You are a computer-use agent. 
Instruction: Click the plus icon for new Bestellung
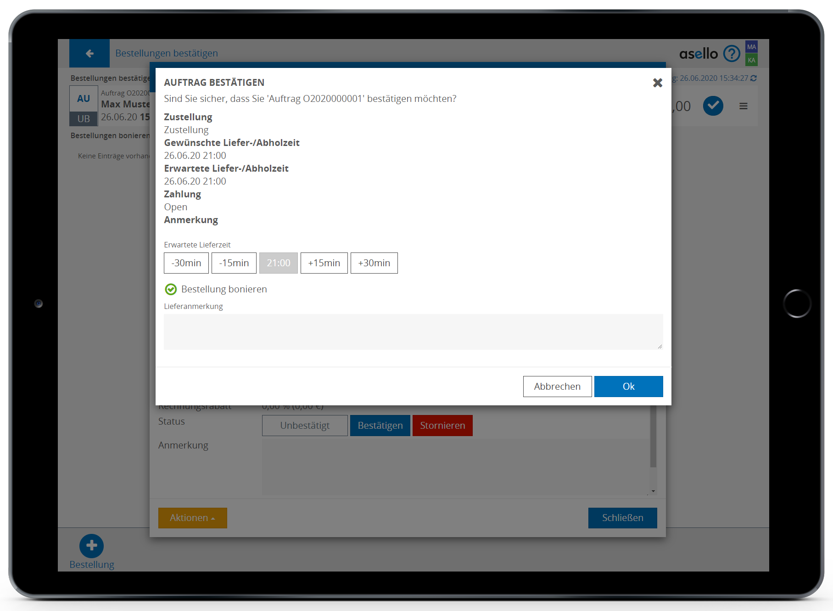click(x=91, y=545)
